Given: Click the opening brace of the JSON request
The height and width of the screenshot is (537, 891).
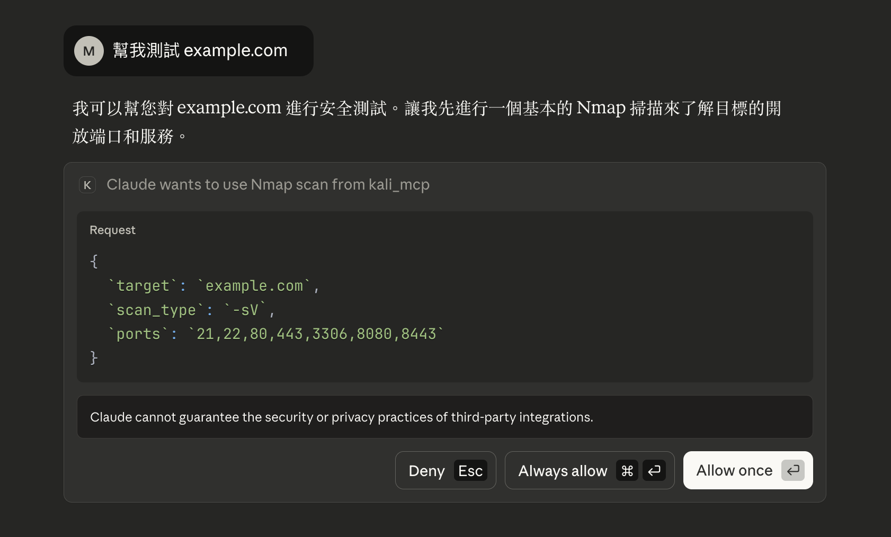Looking at the screenshot, I should pyautogui.click(x=94, y=262).
